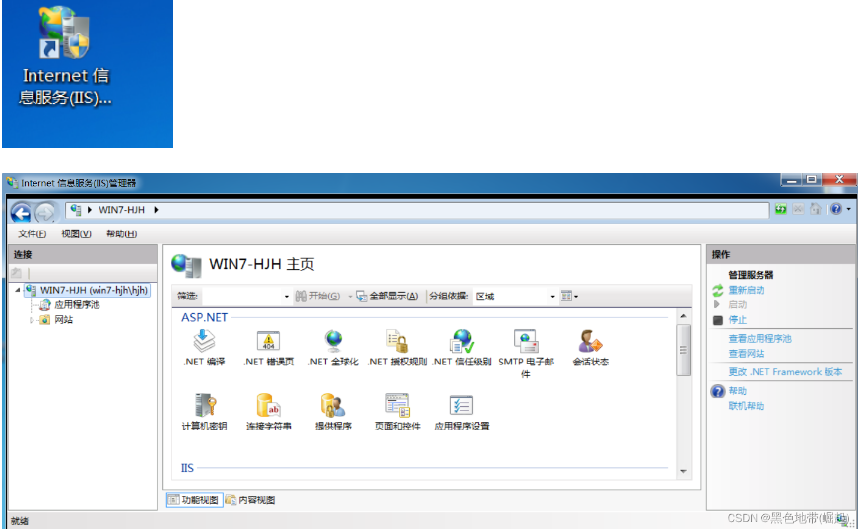858x529 pixels.
Task: Click the 全部显示(A) button
Action: (x=387, y=296)
